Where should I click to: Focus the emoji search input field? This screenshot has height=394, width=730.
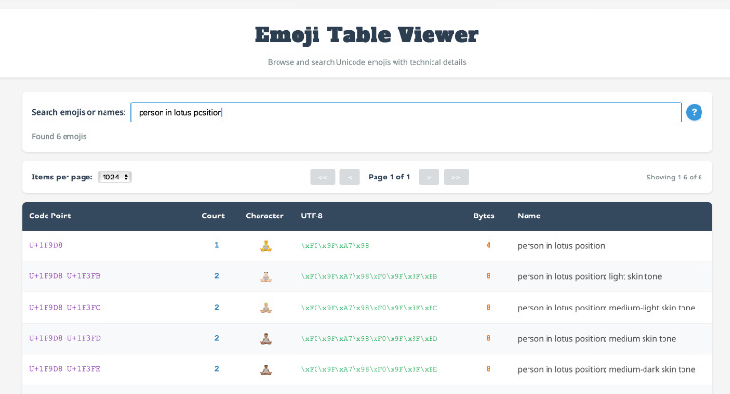(x=405, y=112)
